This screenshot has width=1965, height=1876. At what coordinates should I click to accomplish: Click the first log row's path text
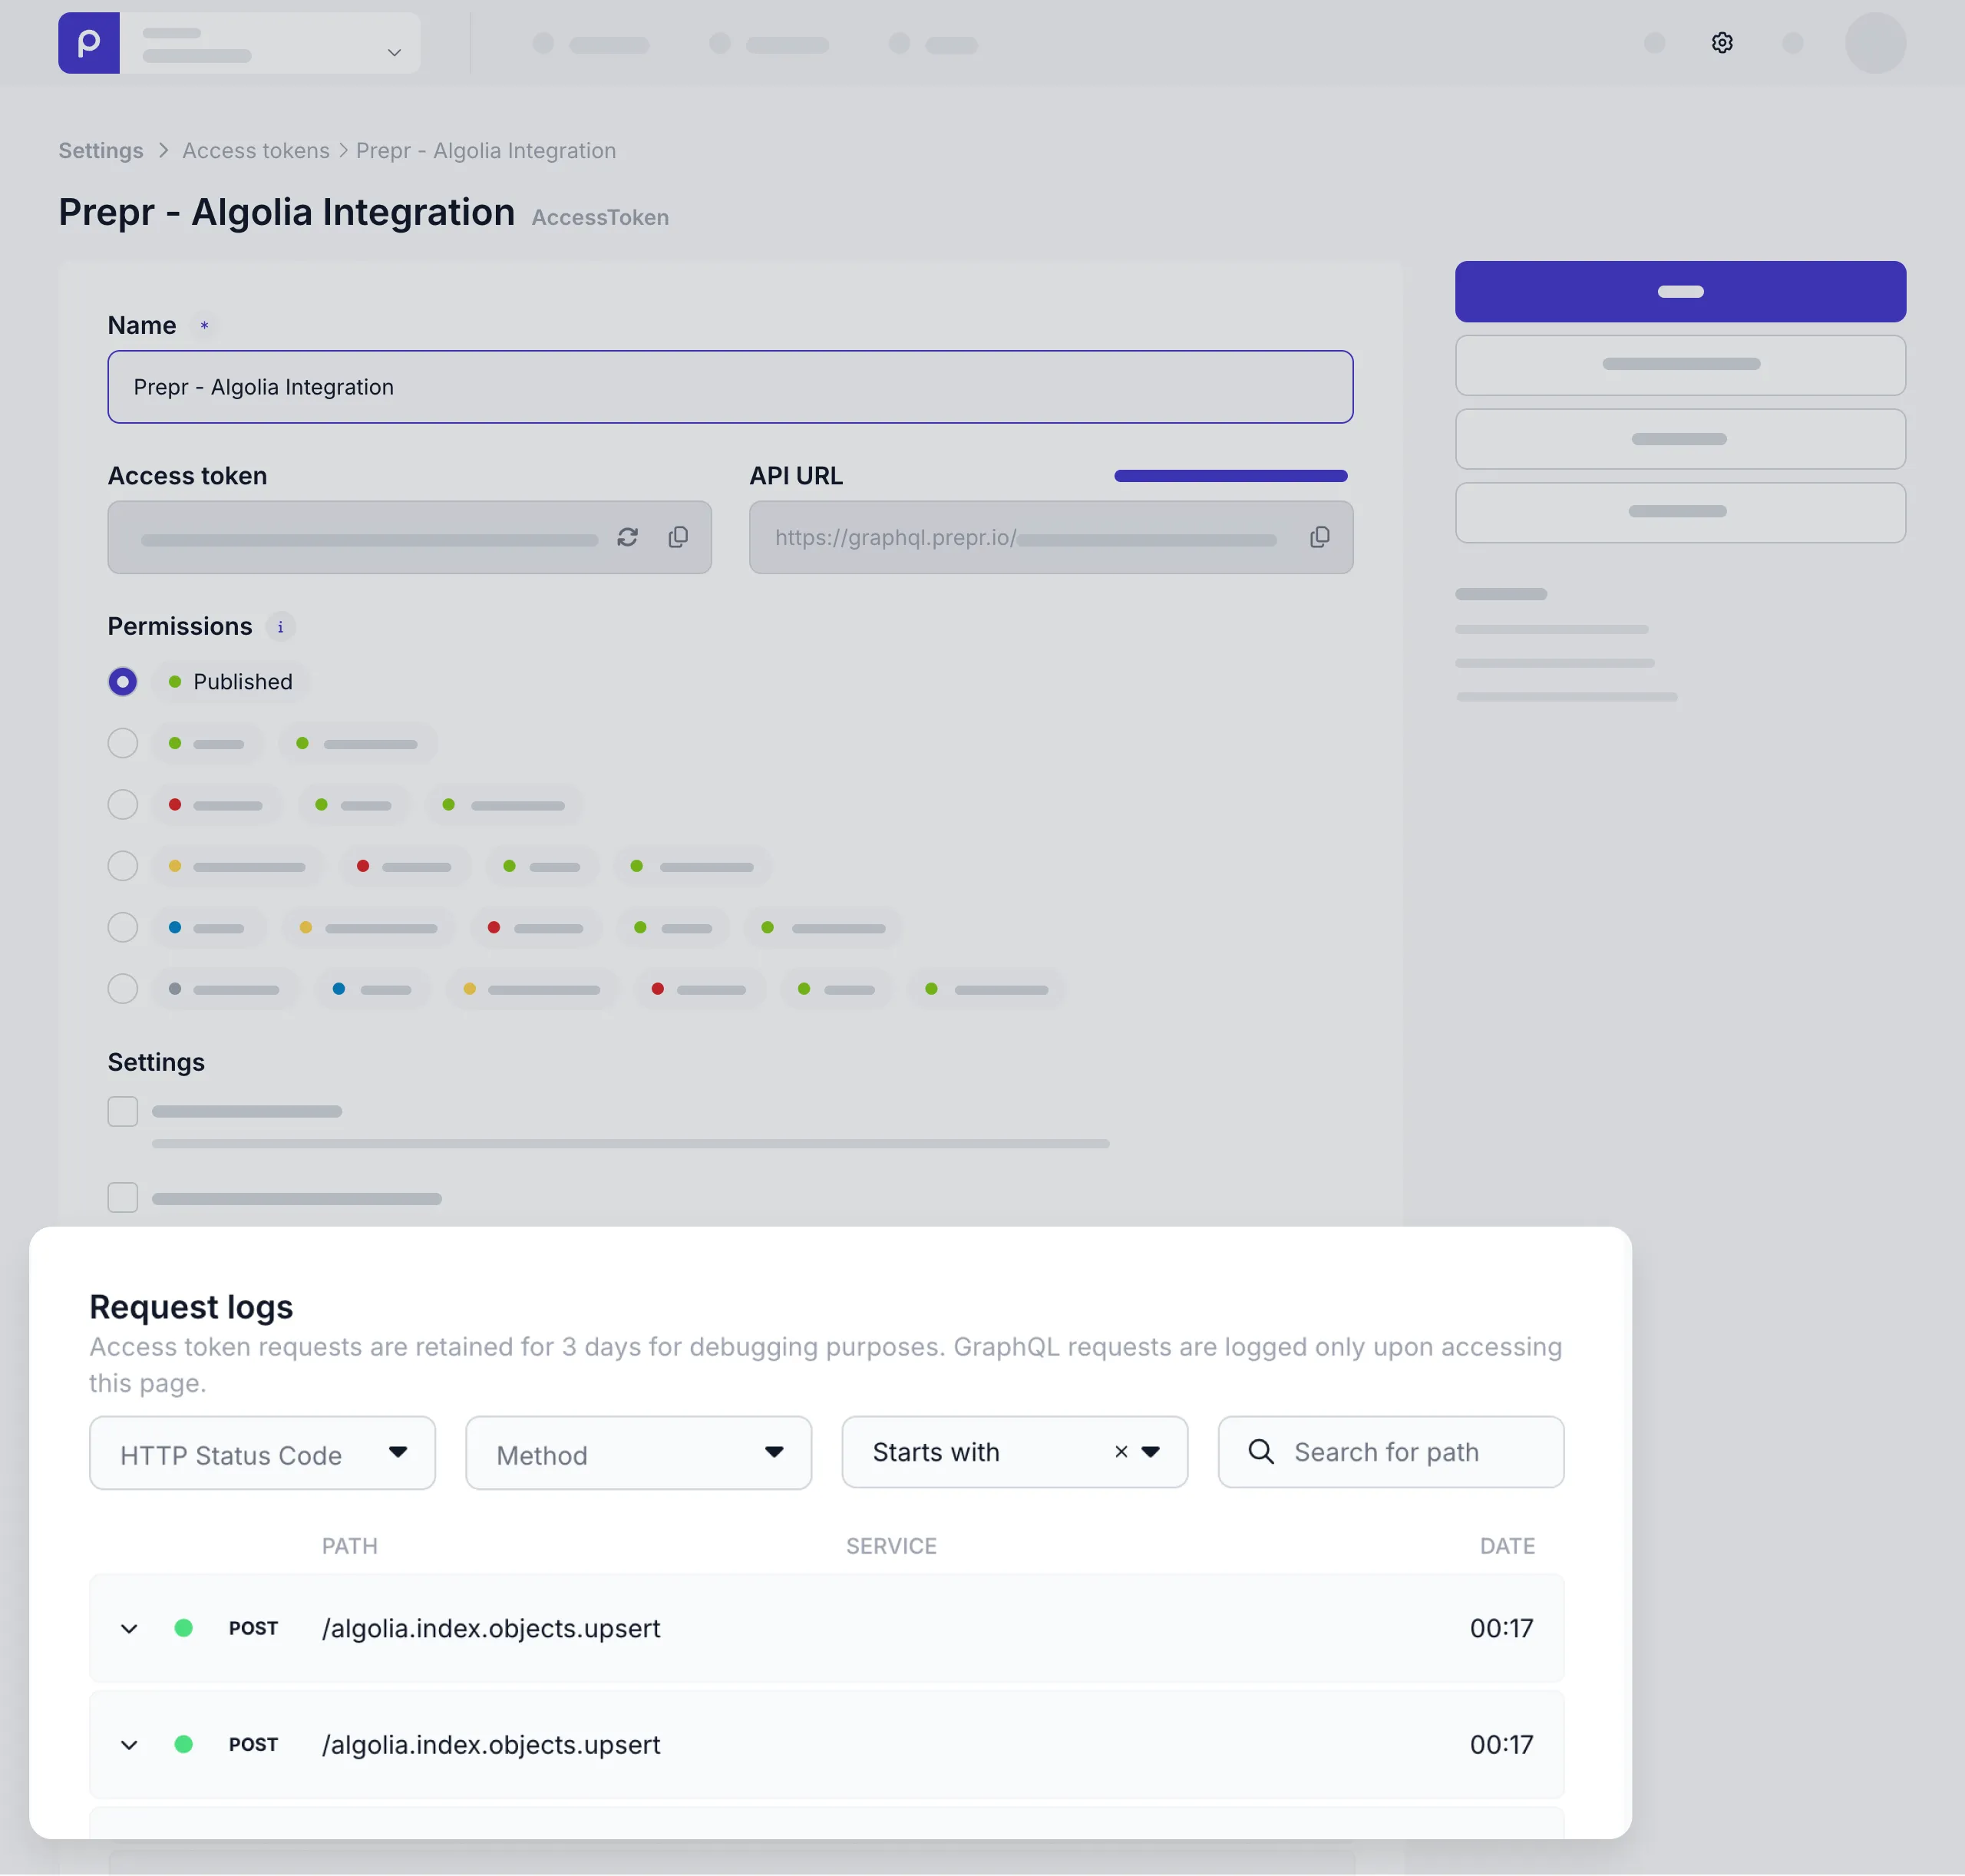pyautogui.click(x=491, y=1628)
